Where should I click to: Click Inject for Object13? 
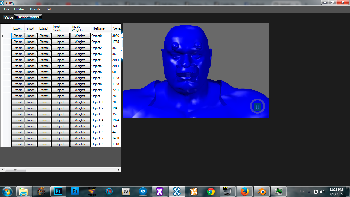tap(60, 114)
